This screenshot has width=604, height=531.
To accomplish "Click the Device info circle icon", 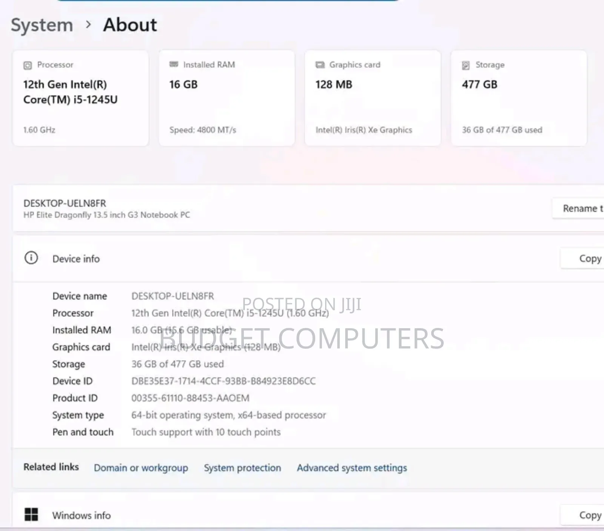I will (x=31, y=258).
